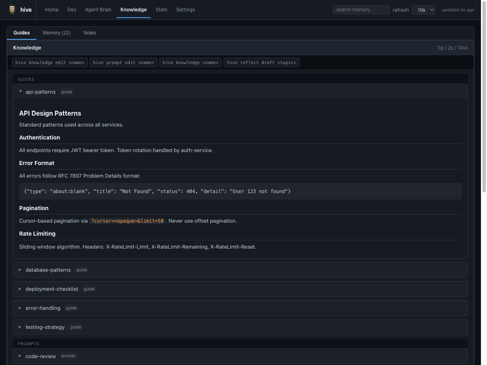Click the 'Sliding window algorithm' rate limit line
This screenshot has height=365, width=487.
coord(138,247)
